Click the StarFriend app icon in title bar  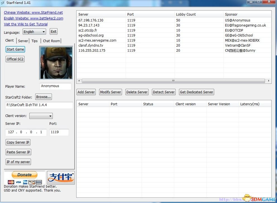point(3,3)
